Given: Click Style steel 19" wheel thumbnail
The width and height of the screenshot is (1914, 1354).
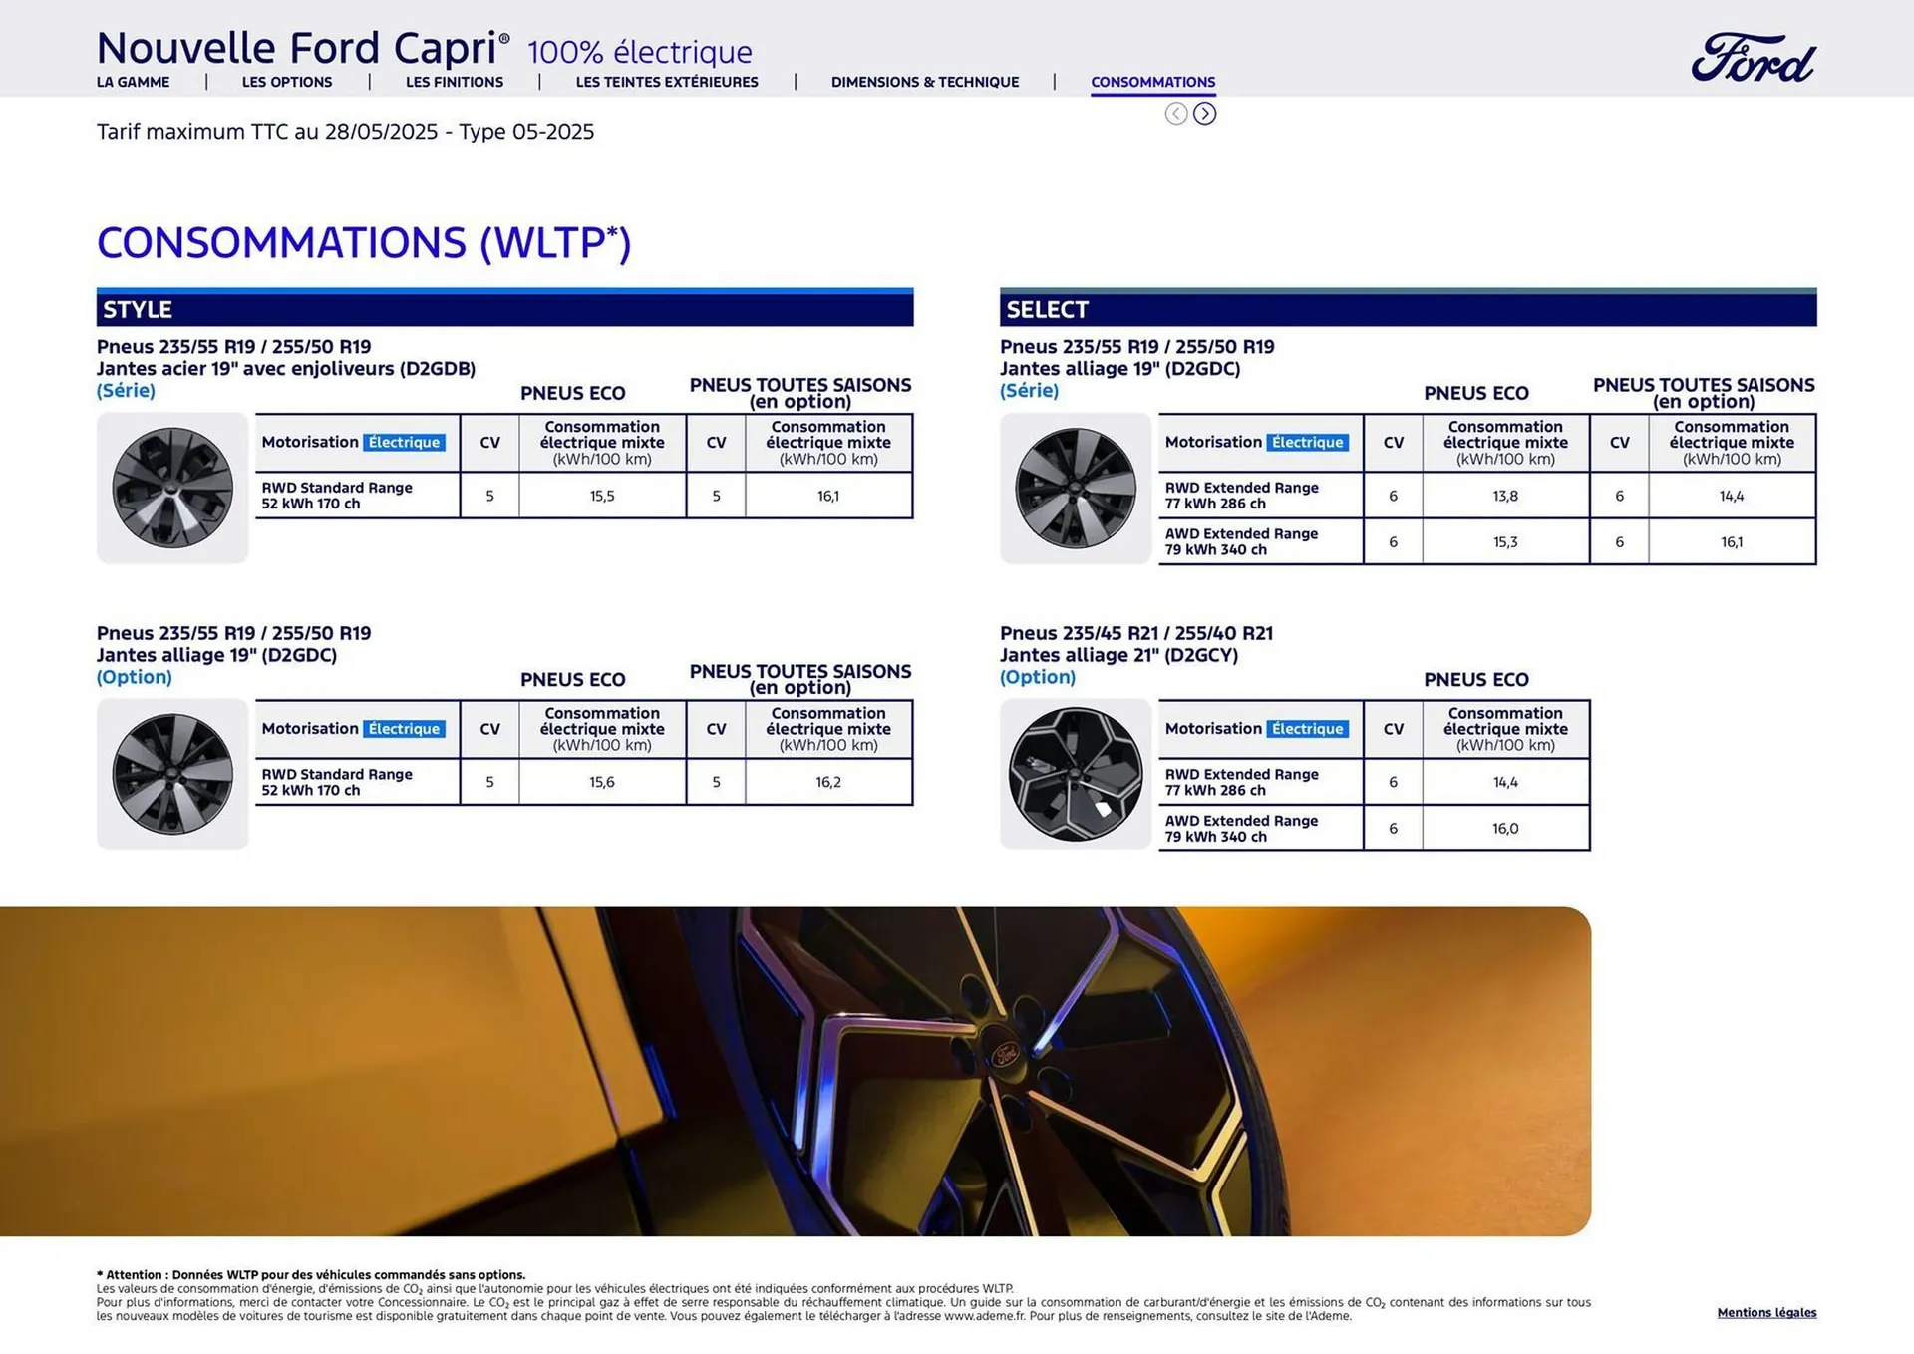Looking at the screenshot, I should click(172, 489).
